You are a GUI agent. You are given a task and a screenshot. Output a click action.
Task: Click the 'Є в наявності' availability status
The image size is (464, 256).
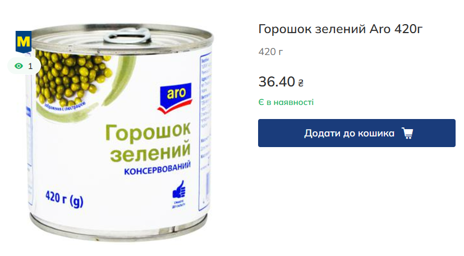pos(286,102)
